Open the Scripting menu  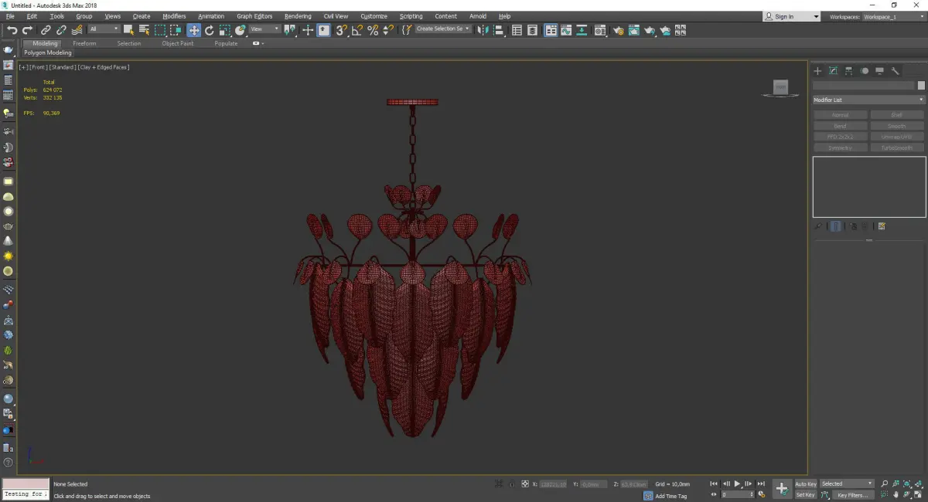411,16
